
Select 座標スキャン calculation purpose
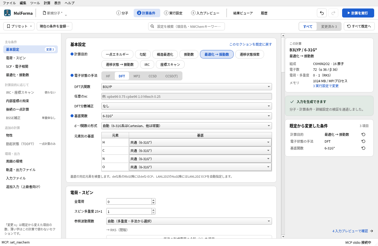point(170,65)
